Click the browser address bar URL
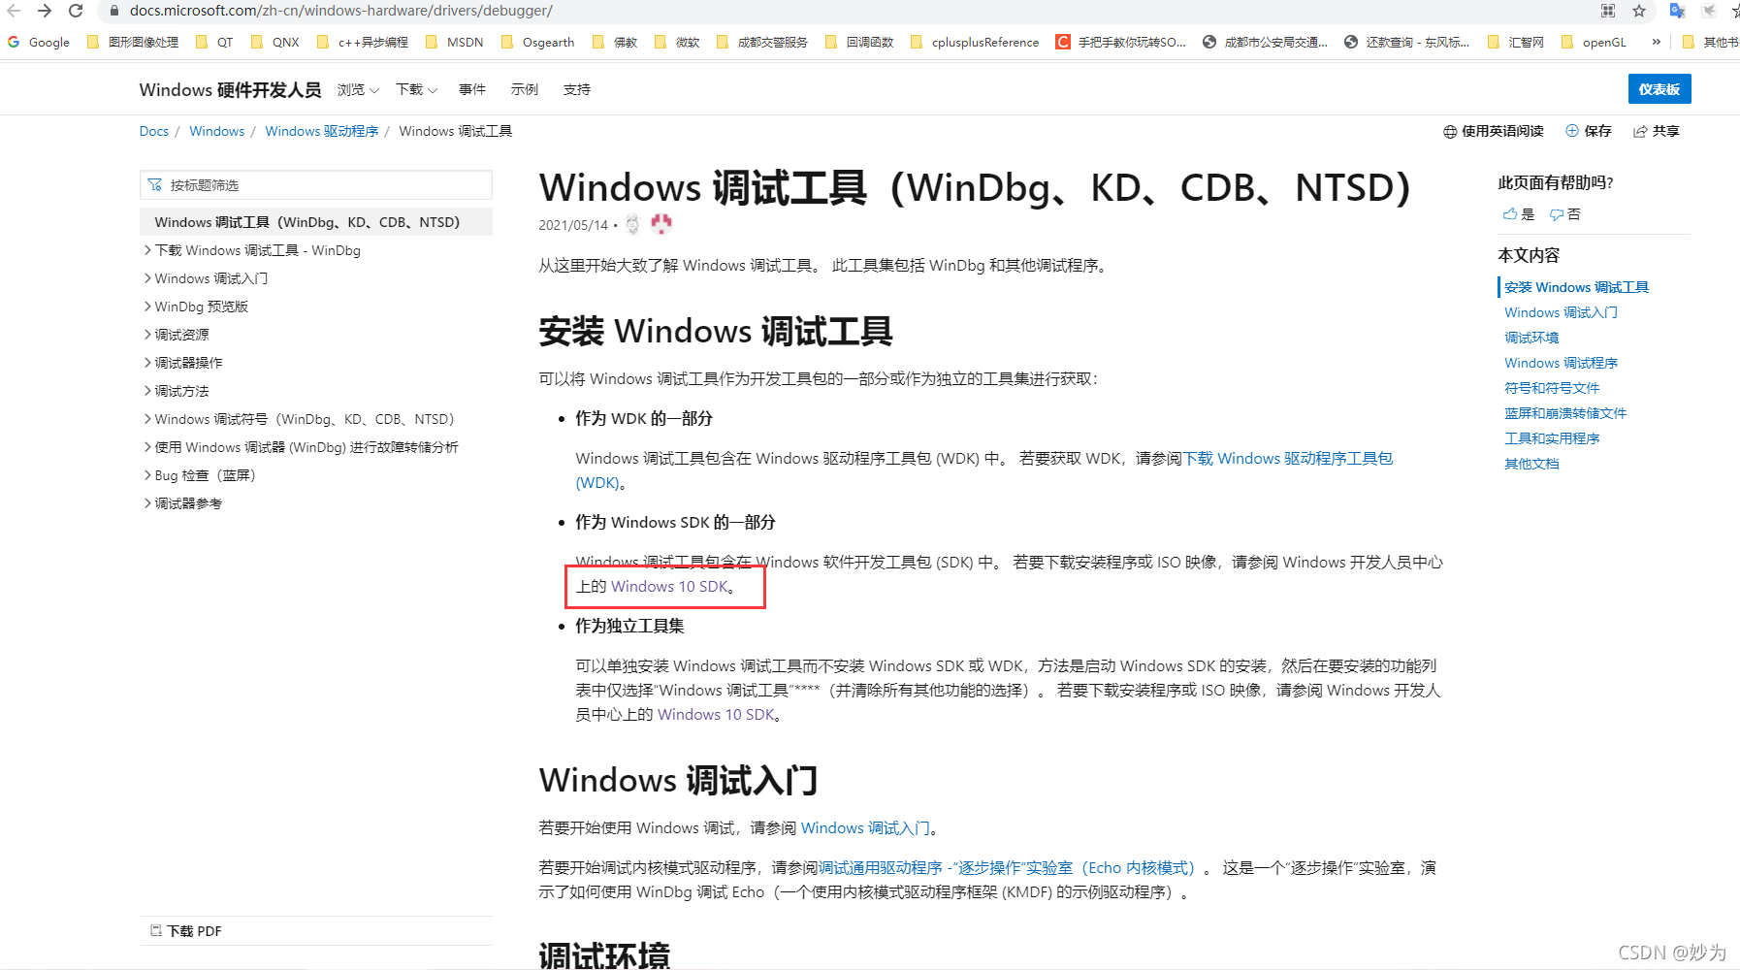Screen dimensions: 1740x970 [341, 11]
